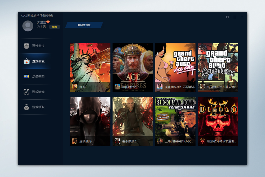
Task: Open the 虐杀原形 Prototype game cover
Action: coord(90,121)
